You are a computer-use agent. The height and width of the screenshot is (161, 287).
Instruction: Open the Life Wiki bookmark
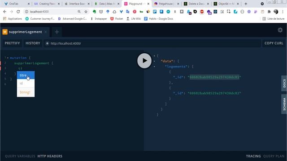(134, 19)
